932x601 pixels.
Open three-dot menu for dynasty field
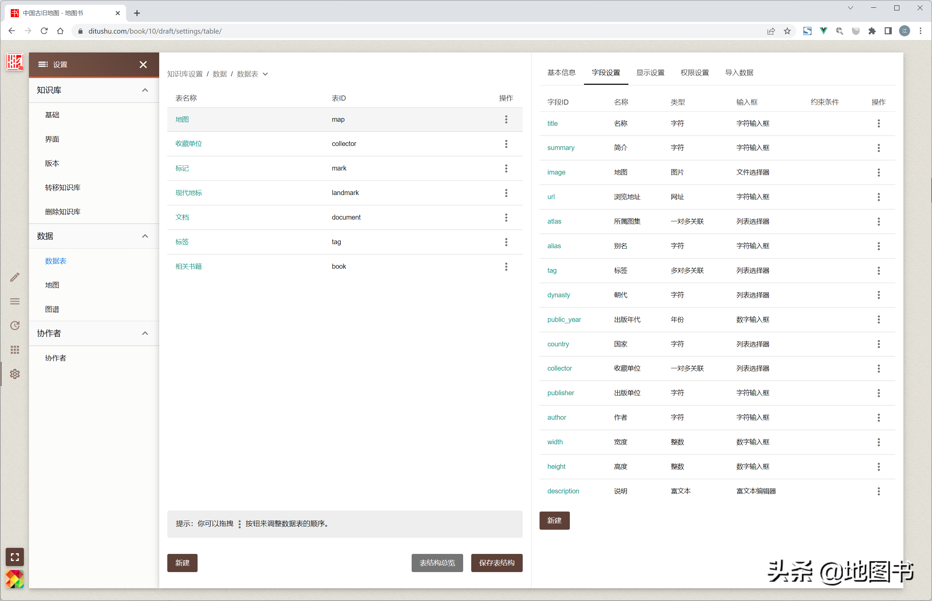coord(878,295)
